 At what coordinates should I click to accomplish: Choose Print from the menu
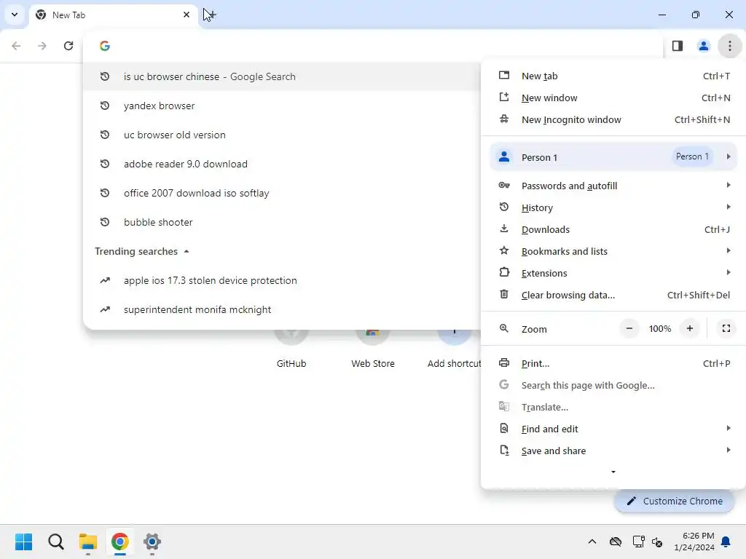click(x=613, y=364)
